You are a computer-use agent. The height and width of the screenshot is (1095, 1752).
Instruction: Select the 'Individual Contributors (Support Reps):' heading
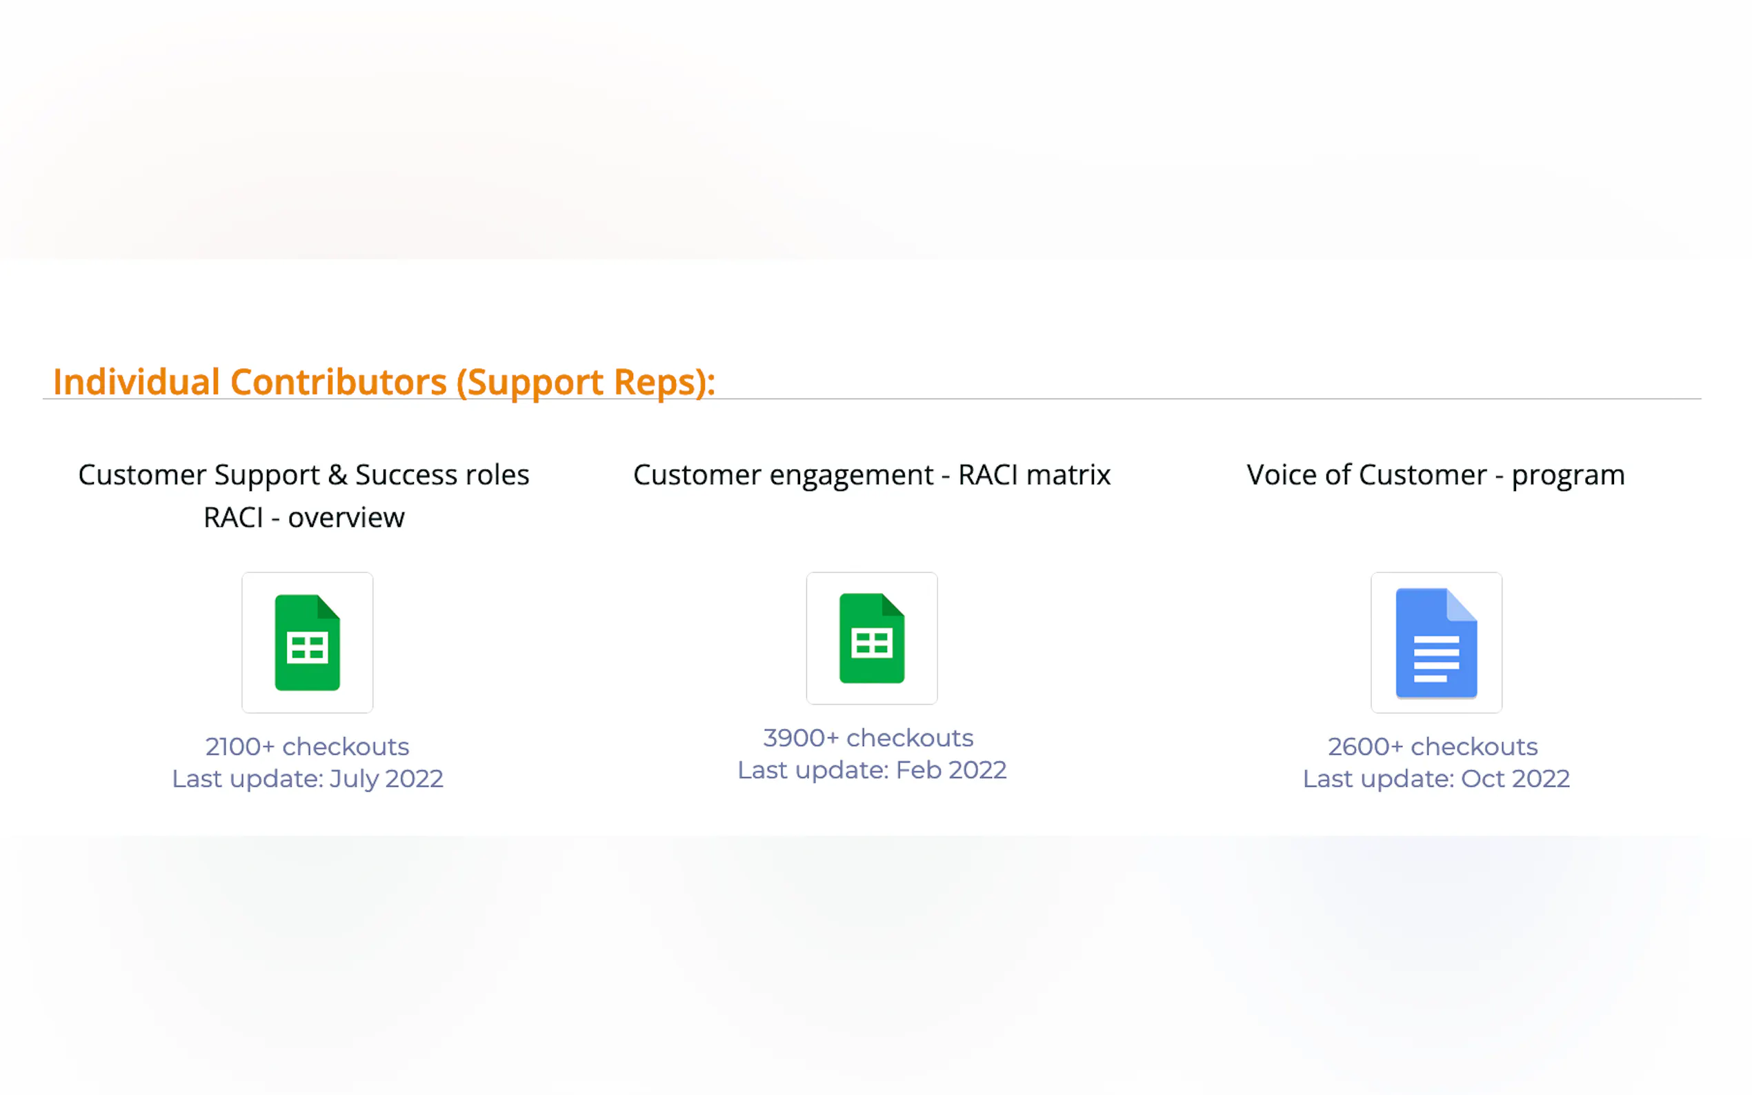(384, 381)
